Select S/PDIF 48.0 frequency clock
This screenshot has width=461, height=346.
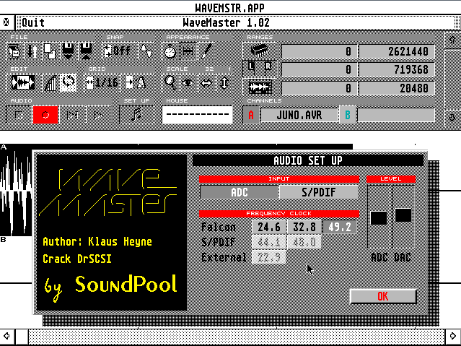coord(304,242)
